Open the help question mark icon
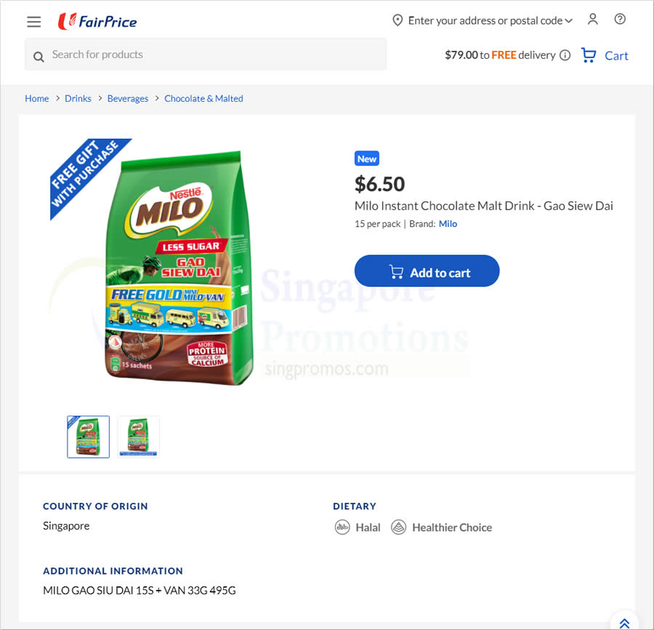Screen dimensions: 654x630 point(620,19)
